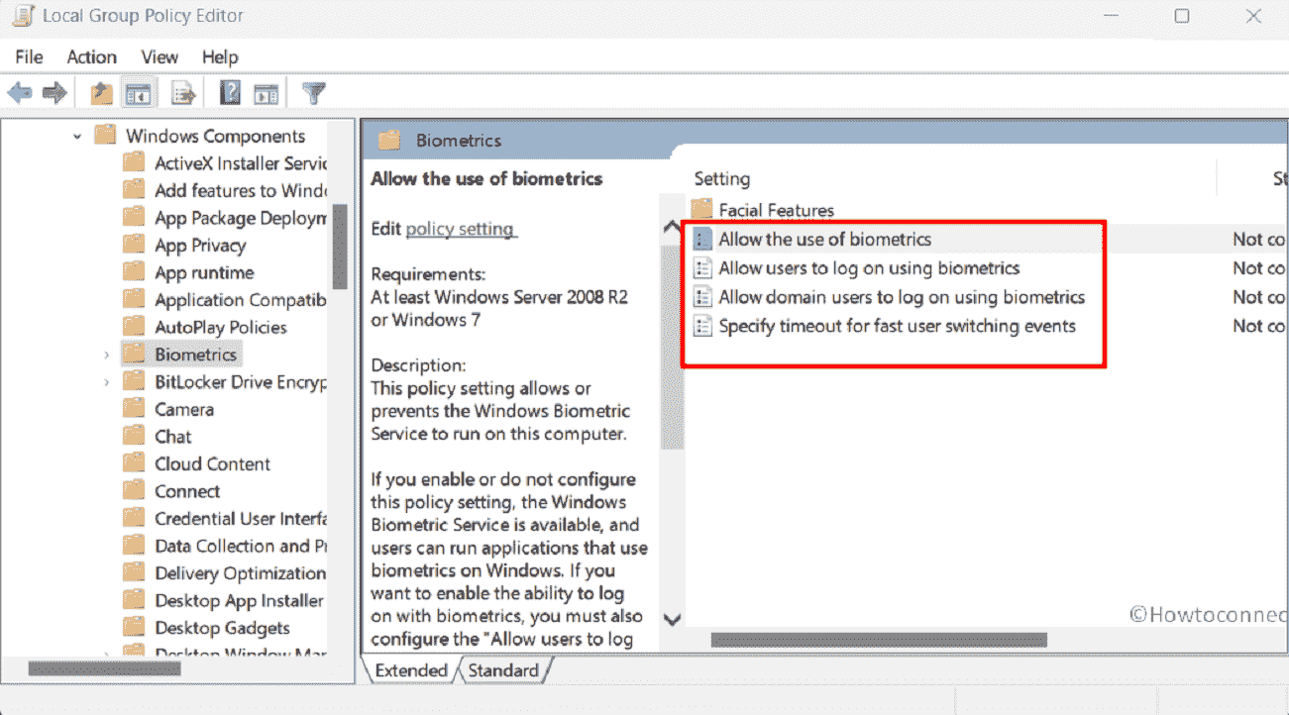Click the Filter toolbar icon

pos(313,92)
